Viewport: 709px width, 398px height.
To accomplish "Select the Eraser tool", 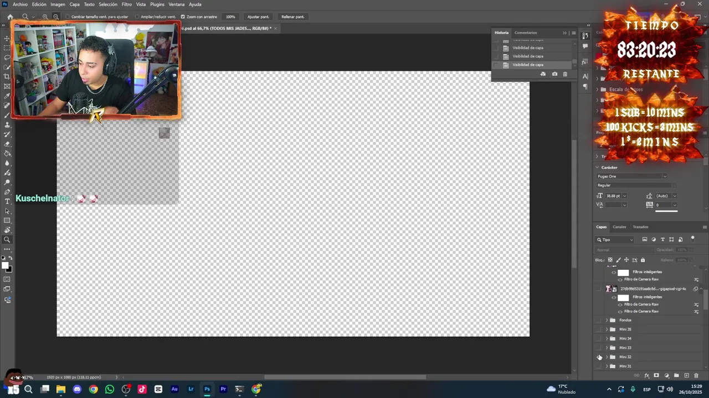I will tap(7, 144).
